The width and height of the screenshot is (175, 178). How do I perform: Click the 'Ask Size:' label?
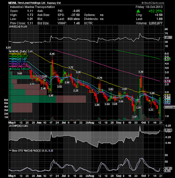[x=44, y=15]
